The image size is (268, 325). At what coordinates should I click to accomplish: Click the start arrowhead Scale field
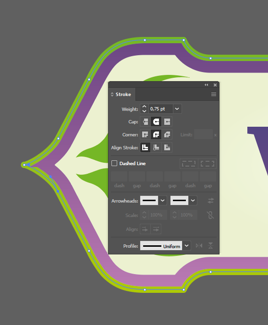158,215
